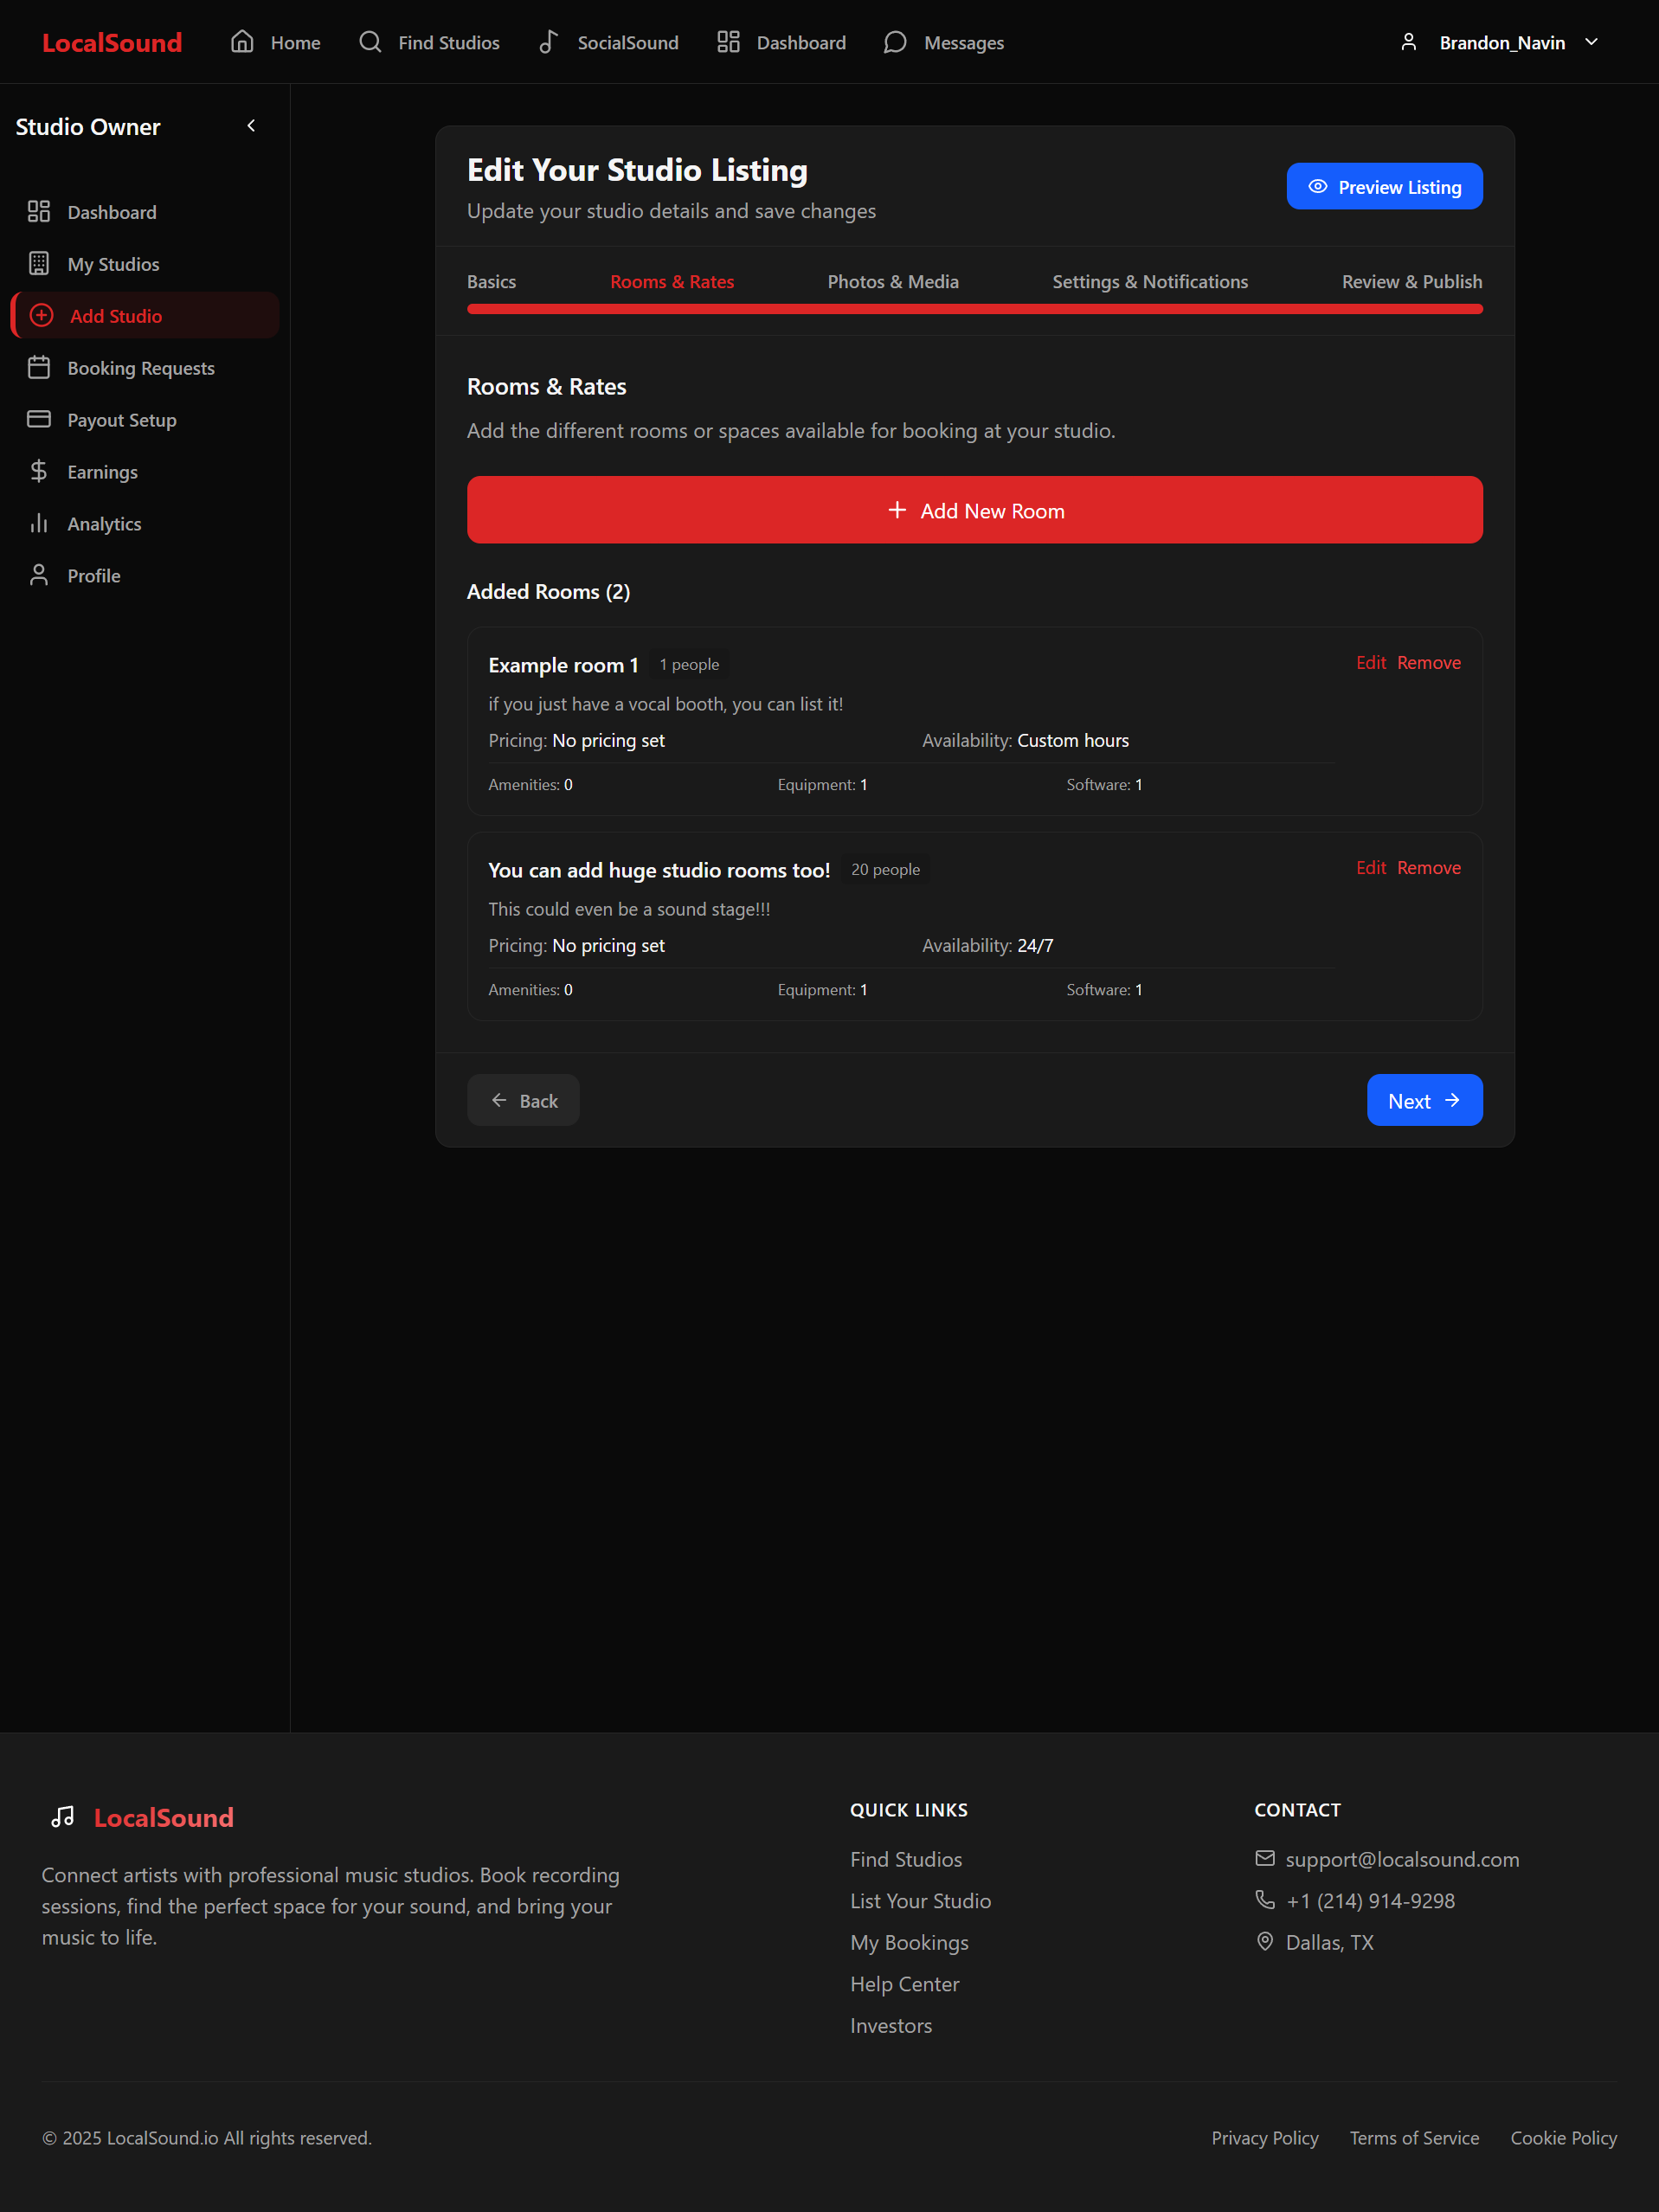Click the phone icon in Contact section

1265,1899
